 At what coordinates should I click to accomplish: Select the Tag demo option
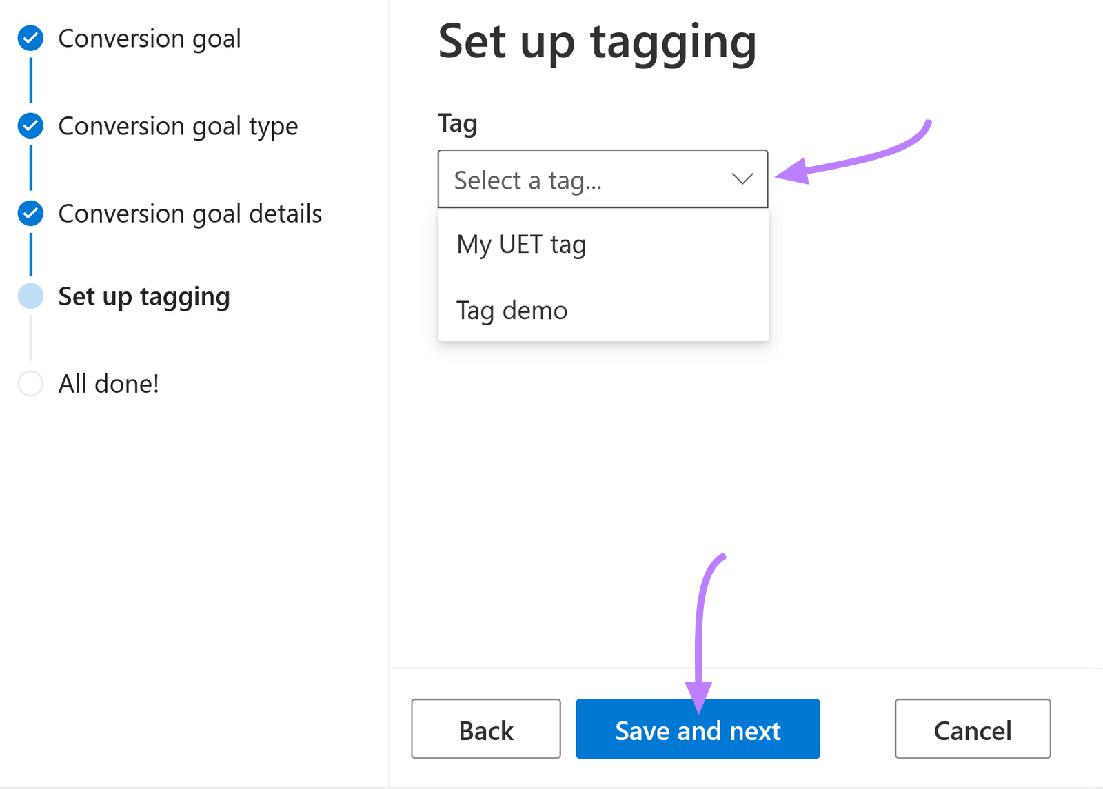[512, 311]
